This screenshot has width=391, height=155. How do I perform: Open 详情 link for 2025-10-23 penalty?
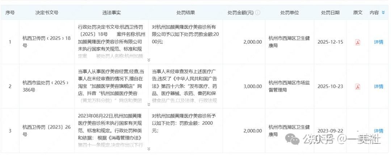click(x=378, y=87)
